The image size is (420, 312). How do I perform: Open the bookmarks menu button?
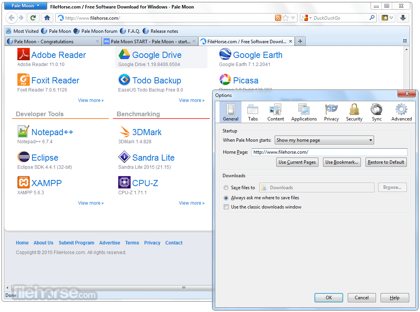point(387,18)
